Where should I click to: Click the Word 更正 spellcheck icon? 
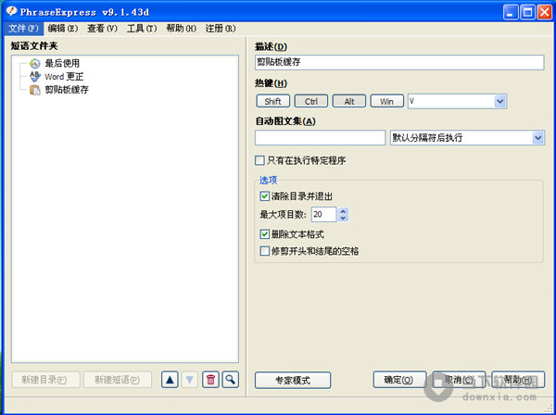pos(35,76)
